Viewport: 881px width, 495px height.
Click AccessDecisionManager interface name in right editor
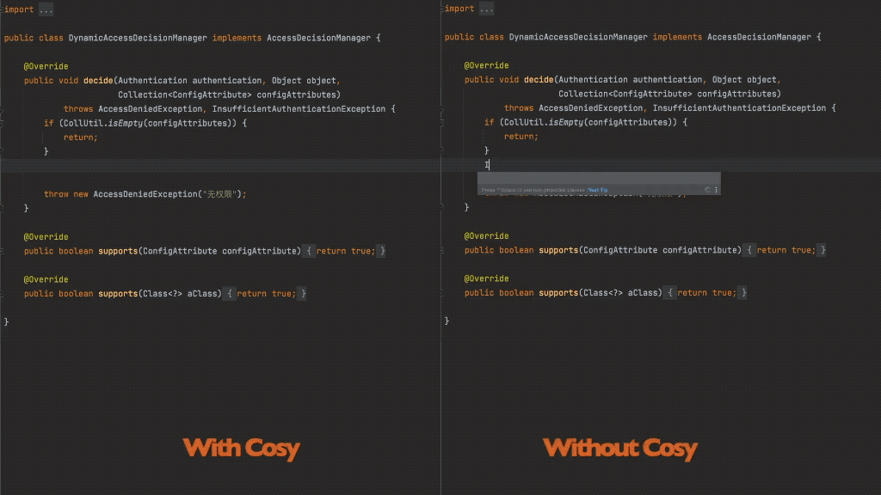point(759,37)
